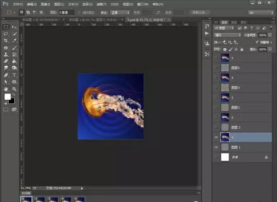Image resolution: width=277 pixels, height=202 pixels.
Task: Toggle the 传播帧 1 checkbox
Action: coord(257,42)
